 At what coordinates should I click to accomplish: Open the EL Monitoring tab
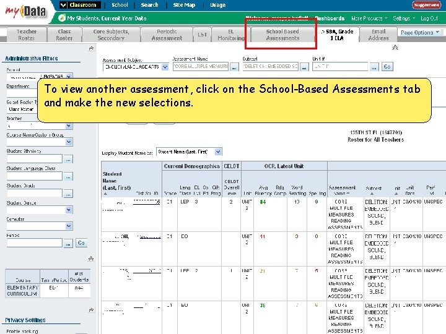pyautogui.click(x=231, y=35)
